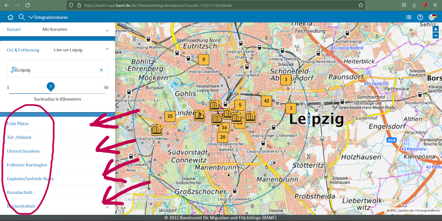
Task: Select the map cluster marker 34
Action: click(224, 128)
